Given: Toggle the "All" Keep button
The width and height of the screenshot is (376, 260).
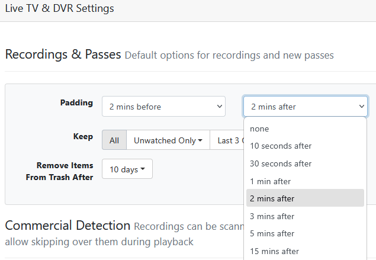Looking at the screenshot, I should pyautogui.click(x=114, y=140).
